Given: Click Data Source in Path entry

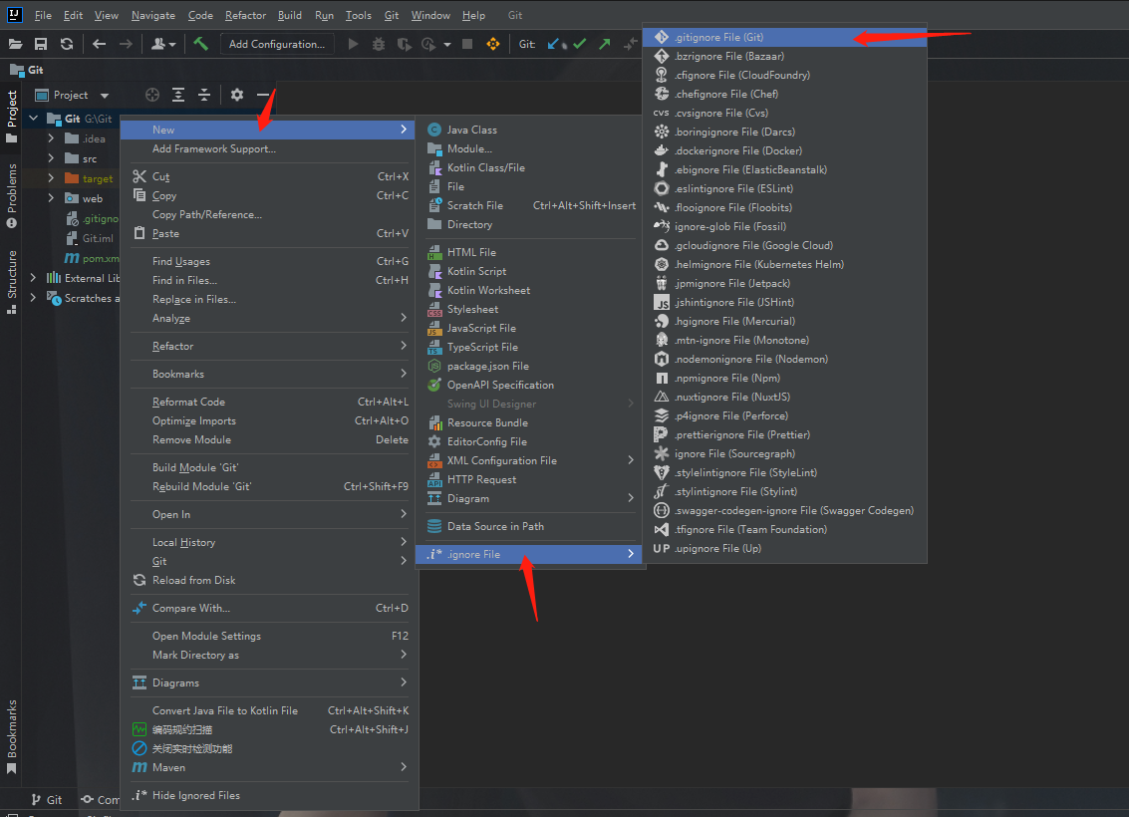Looking at the screenshot, I should 531,526.
